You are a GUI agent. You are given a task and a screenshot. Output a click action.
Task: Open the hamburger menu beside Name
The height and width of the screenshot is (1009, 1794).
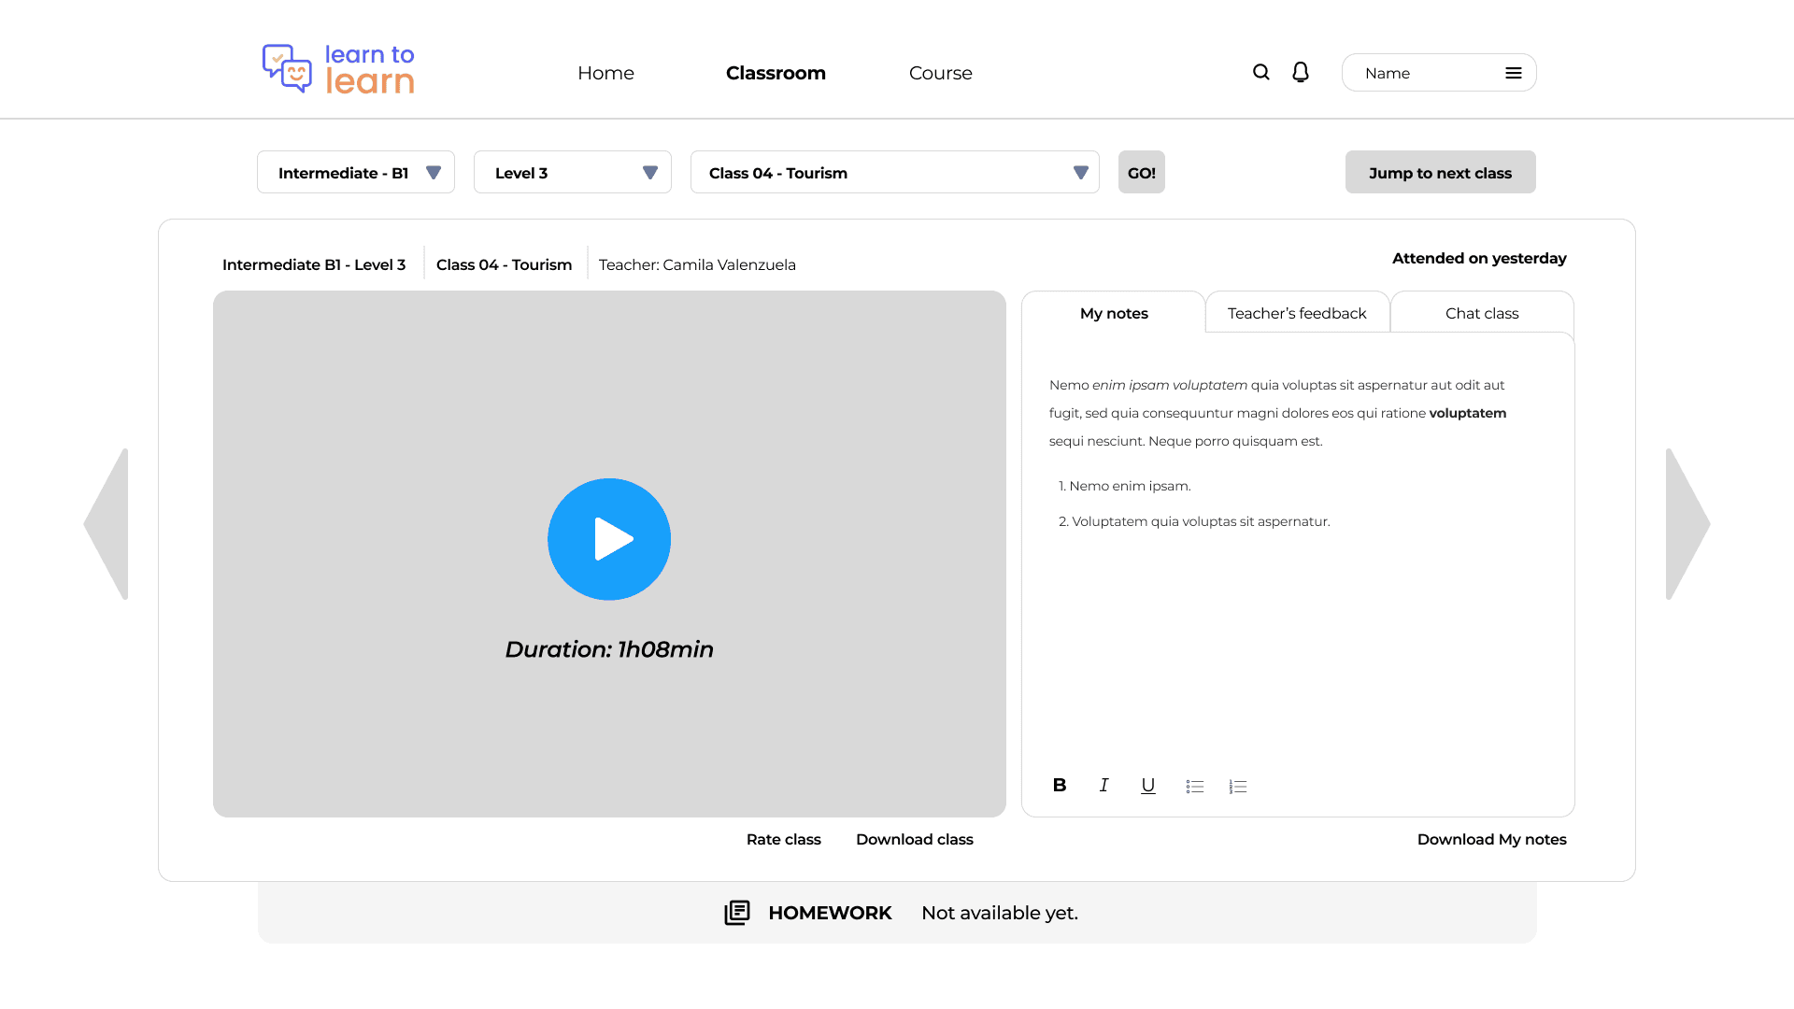click(x=1513, y=73)
